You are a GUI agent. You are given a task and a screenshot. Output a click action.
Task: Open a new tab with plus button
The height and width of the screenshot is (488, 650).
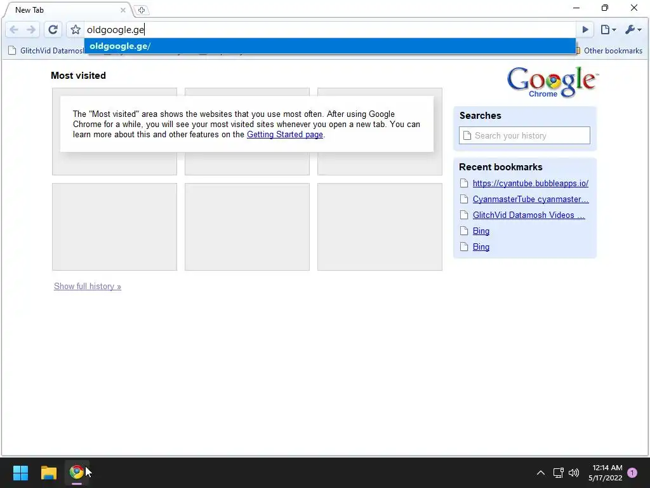point(142,10)
